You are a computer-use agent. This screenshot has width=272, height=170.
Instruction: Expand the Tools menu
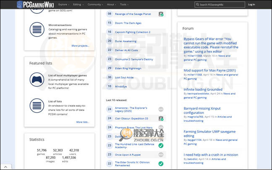[124, 5]
